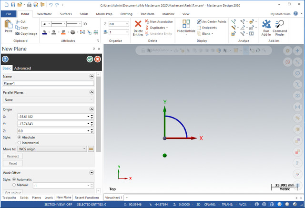Open the Advanced tab in New Plane
Screen dimensions: 305x208
(22, 68)
